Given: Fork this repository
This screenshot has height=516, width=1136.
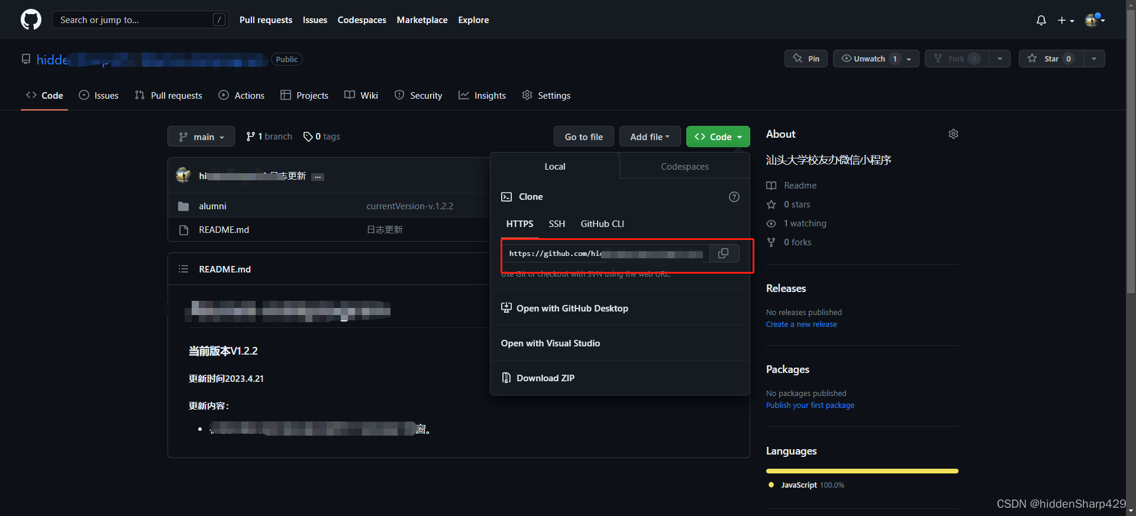Looking at the screenshot, I should pyautogui.click(x=957, y=59).
